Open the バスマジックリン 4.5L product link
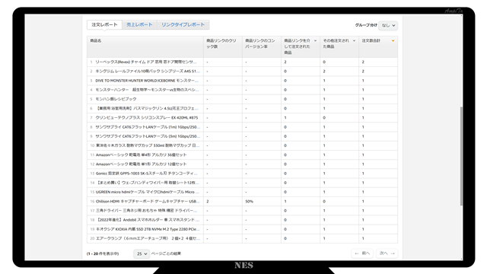The width and height of the screenshot is (487, 274). [x=147, y=108]
